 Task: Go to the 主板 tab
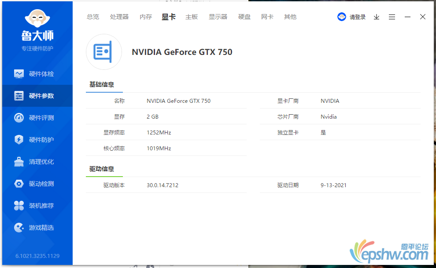point(192,17)
